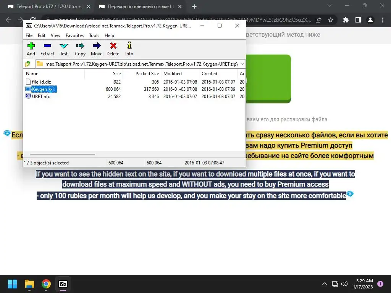Click the 1 / 3 object(s) selected status
The image size is (391, 293).
pyautogui.click(x=46, y=163)
